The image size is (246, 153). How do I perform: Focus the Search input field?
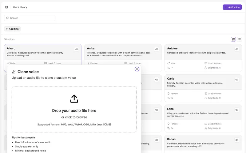[30, 18]
